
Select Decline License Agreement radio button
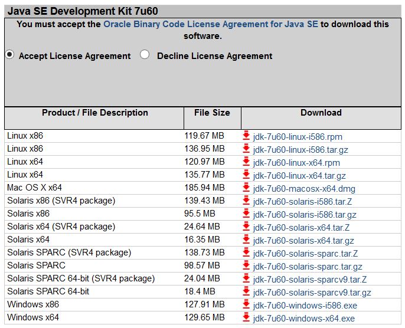pyautogui.click(x=145, y=54)
